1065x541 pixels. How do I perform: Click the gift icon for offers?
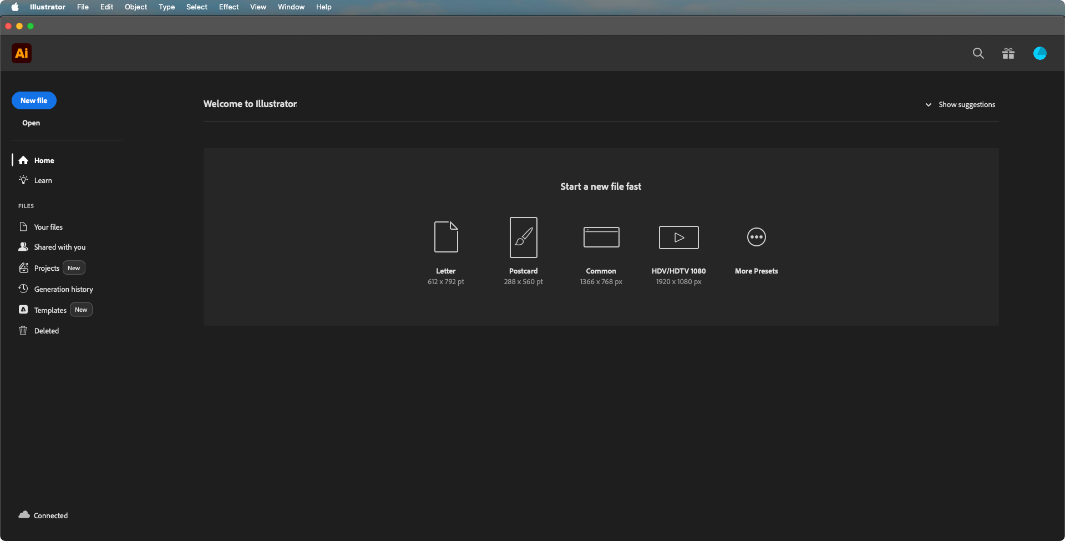coord(1008,53)
